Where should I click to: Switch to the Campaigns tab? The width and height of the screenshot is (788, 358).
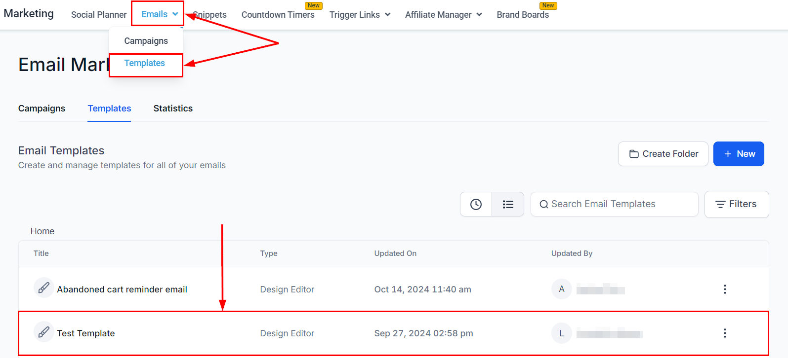coord(41,108)
